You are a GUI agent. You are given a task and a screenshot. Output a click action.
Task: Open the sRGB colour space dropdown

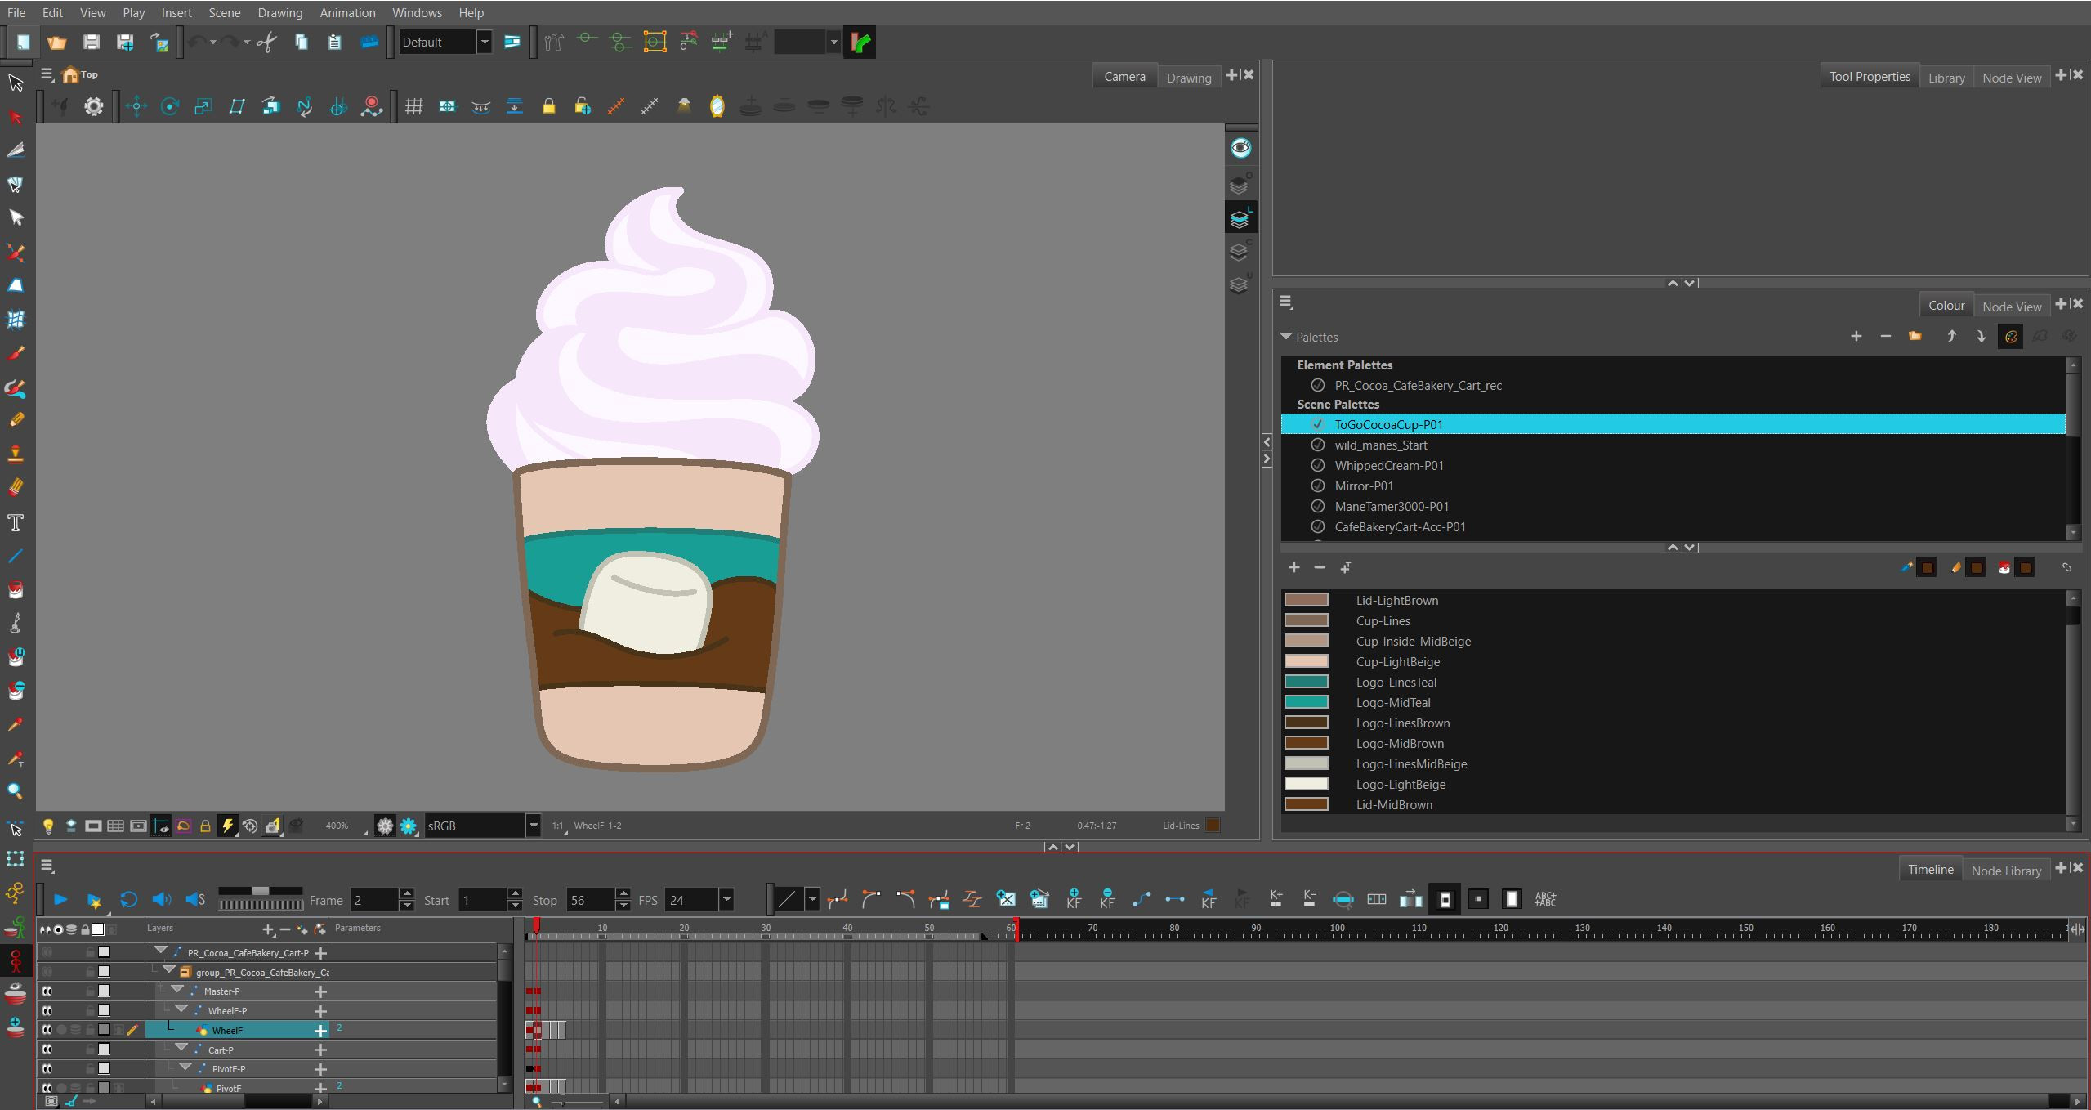click(533, 826)
